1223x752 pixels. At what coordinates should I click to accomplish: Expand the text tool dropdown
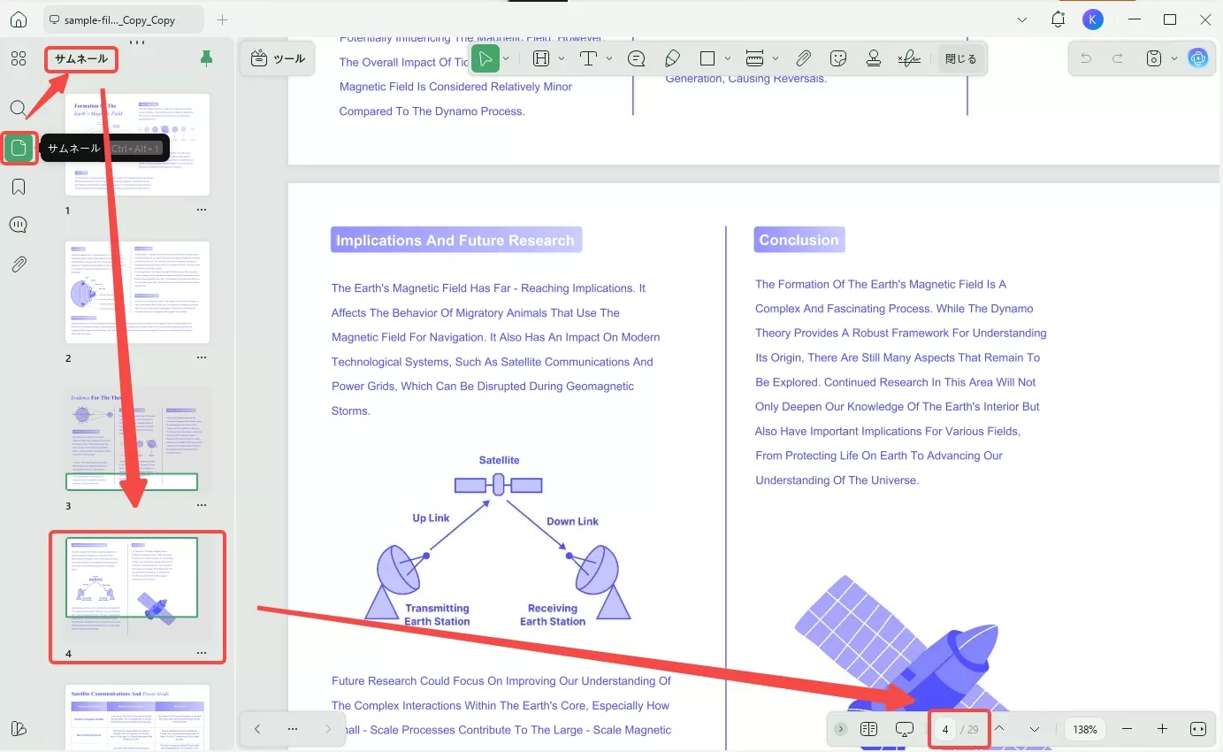[609, 58]
